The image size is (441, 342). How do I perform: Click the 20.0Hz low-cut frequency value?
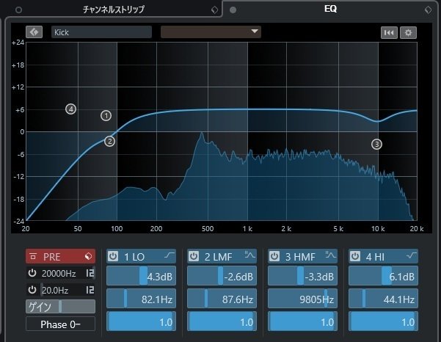(55, 290)
